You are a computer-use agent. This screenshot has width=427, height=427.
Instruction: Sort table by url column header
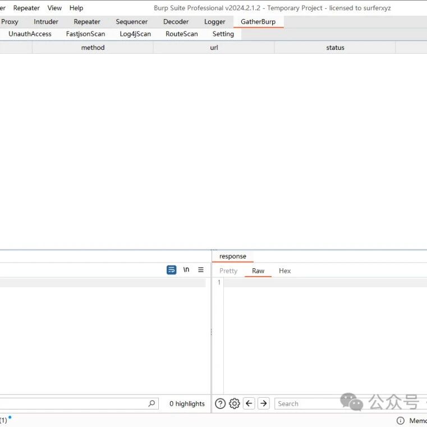point(214,48)
